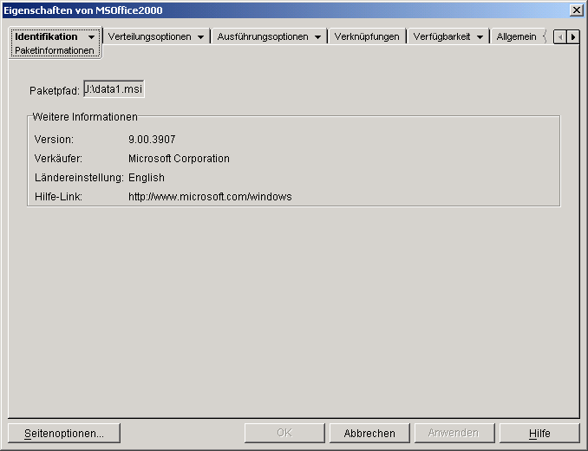Image resolution: width=588 pixels, height=451 pixels.
Task: Select the English locale value
Action: (147, 178)
